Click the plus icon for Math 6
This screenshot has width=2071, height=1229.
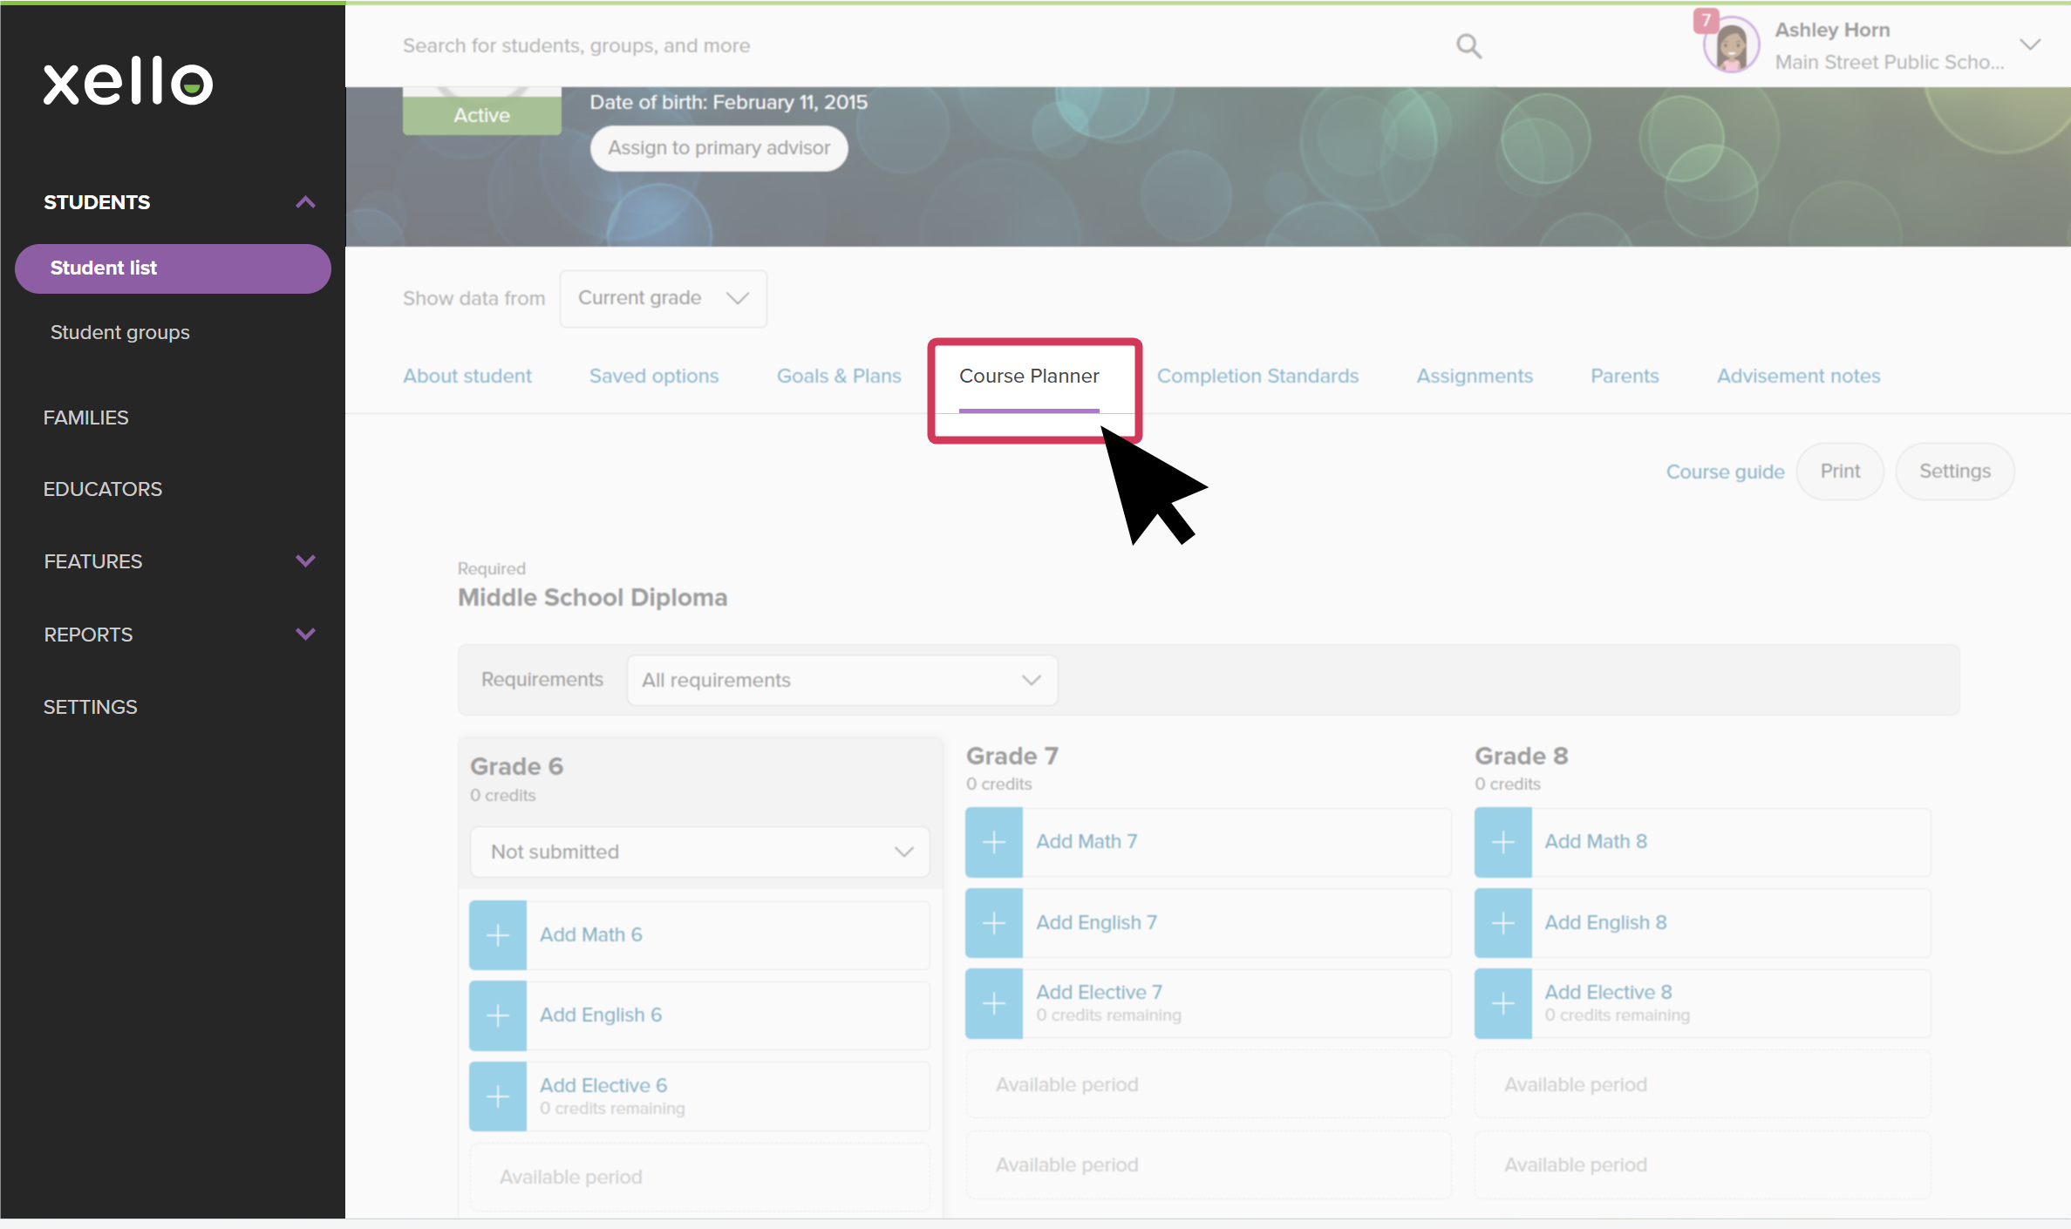(497, 935)
